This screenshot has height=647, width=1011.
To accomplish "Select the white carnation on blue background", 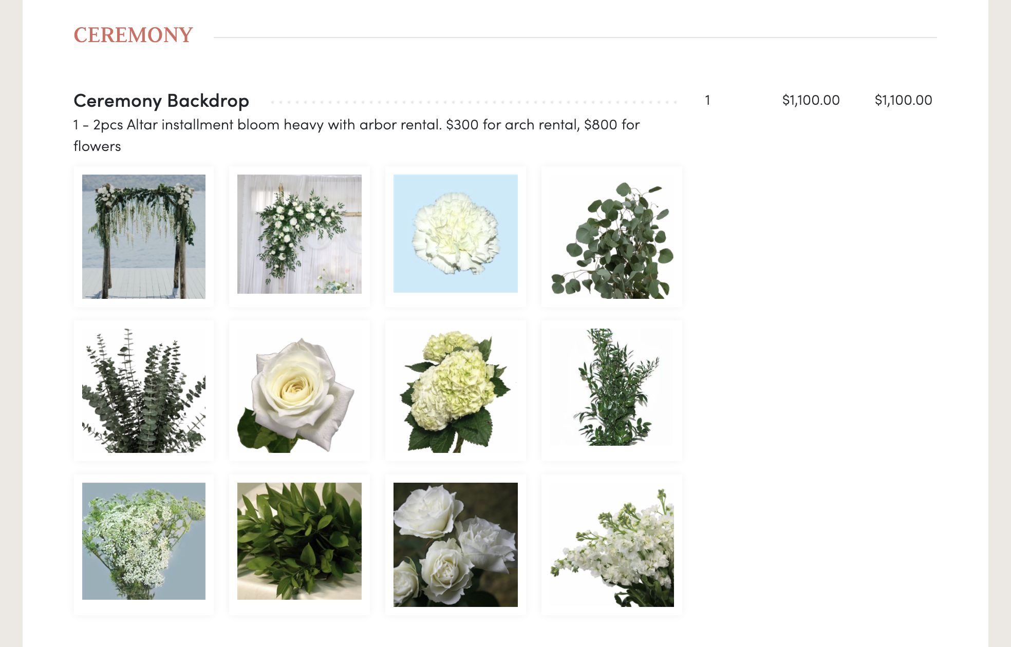I will point(456,234).
